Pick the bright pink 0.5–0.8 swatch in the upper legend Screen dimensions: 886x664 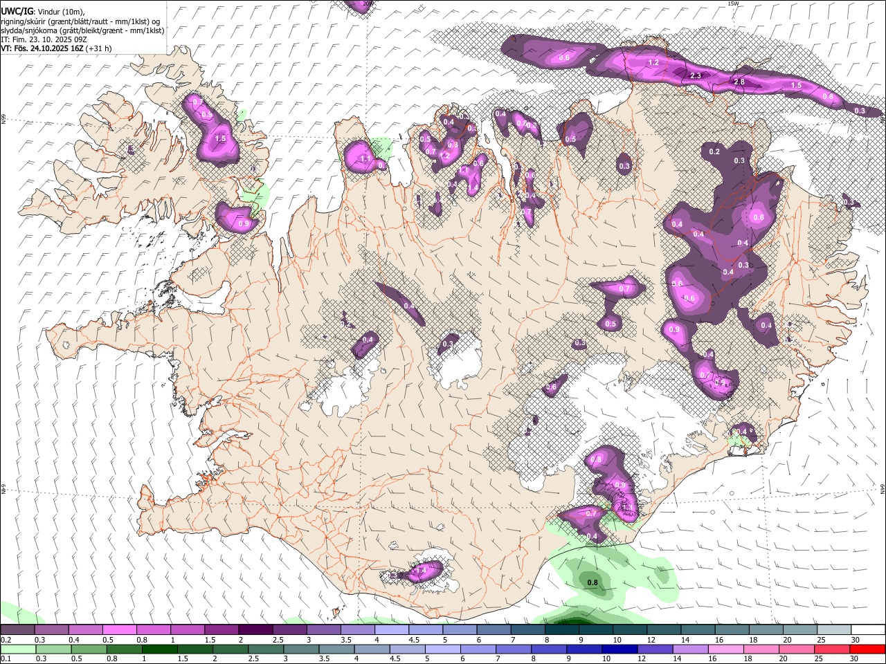(x=119, y=629)
